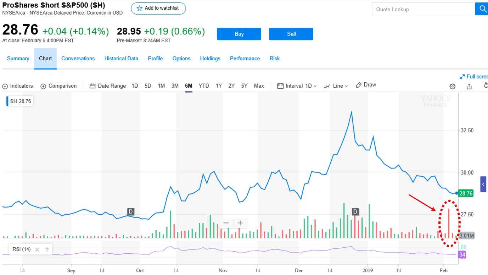Screen dimensions: 488x275
Task: Click the 3.01M volume label
Action: point(467,236)
